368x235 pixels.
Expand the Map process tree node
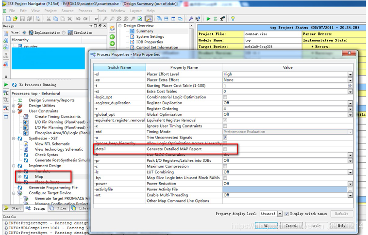pos(20,177)
